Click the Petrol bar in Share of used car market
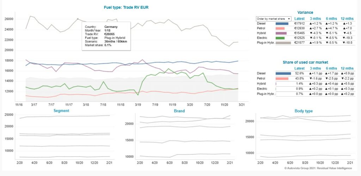 [x=282, y=78]
